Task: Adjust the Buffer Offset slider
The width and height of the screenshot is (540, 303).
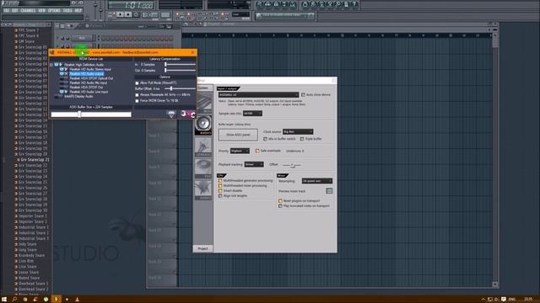Action: (x=180, y=88)
